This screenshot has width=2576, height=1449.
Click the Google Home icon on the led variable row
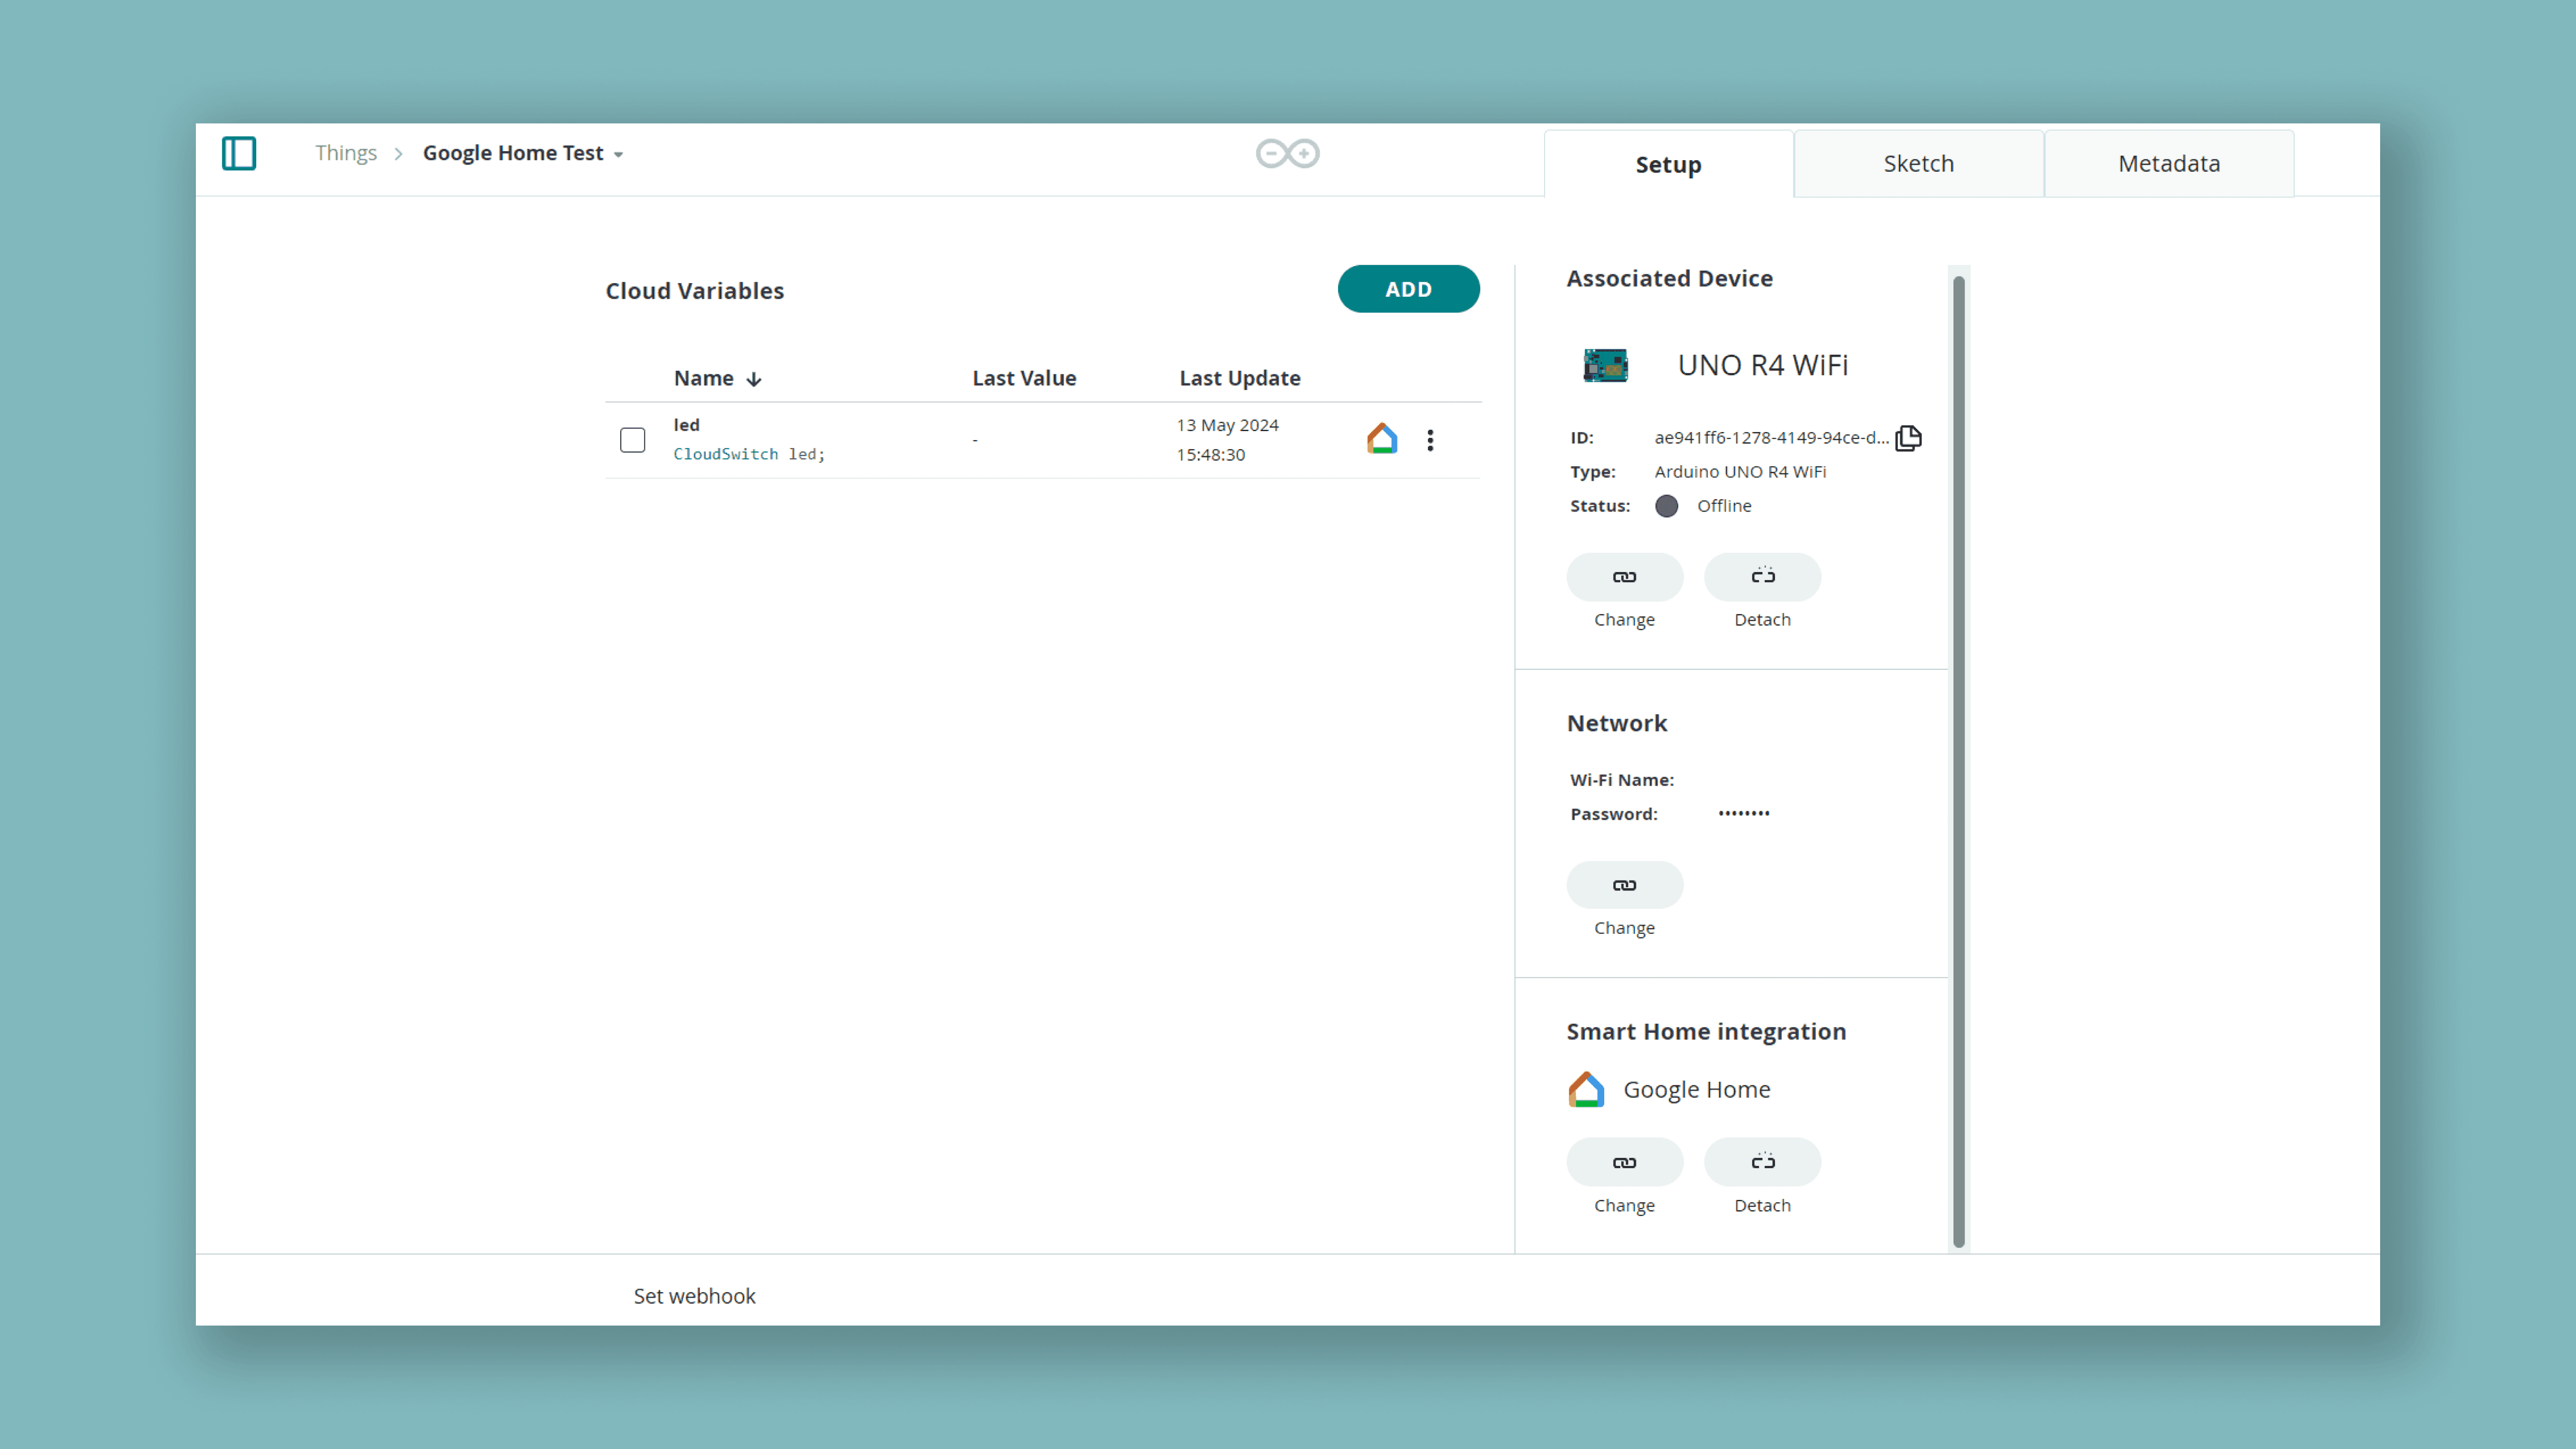click(1382, 439)
